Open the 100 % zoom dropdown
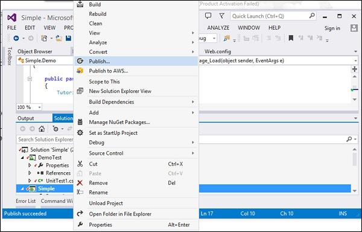362x232 pixels. [x=39, y=107]
